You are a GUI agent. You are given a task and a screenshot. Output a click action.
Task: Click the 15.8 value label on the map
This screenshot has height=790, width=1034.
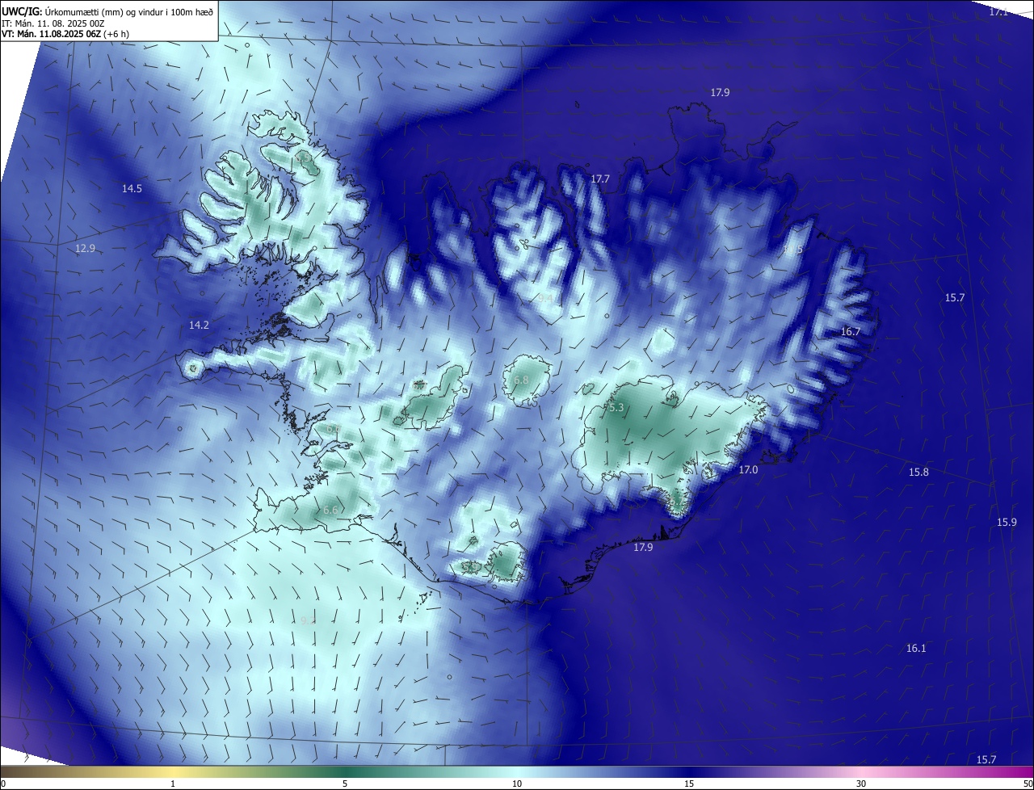coord(918,472)
